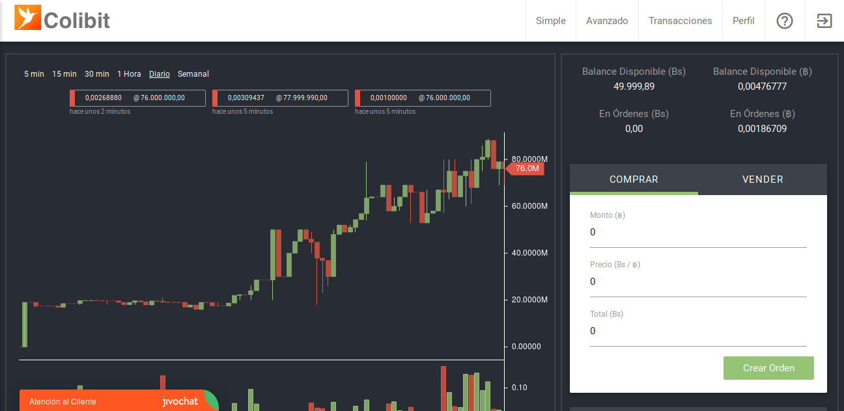
Task: Go to the Perfil section
Action: [743, 20]
